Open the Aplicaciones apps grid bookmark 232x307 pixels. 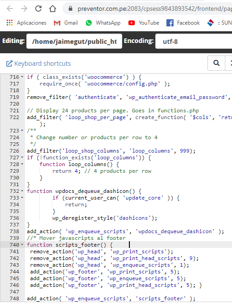point(26,23)
